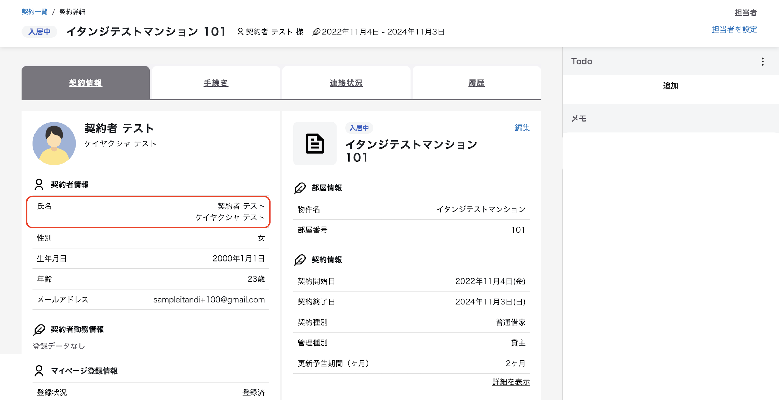779x400 pixels.
Task: Click the 入居中 badge above the property name
Action: click(x=359, y=128)
